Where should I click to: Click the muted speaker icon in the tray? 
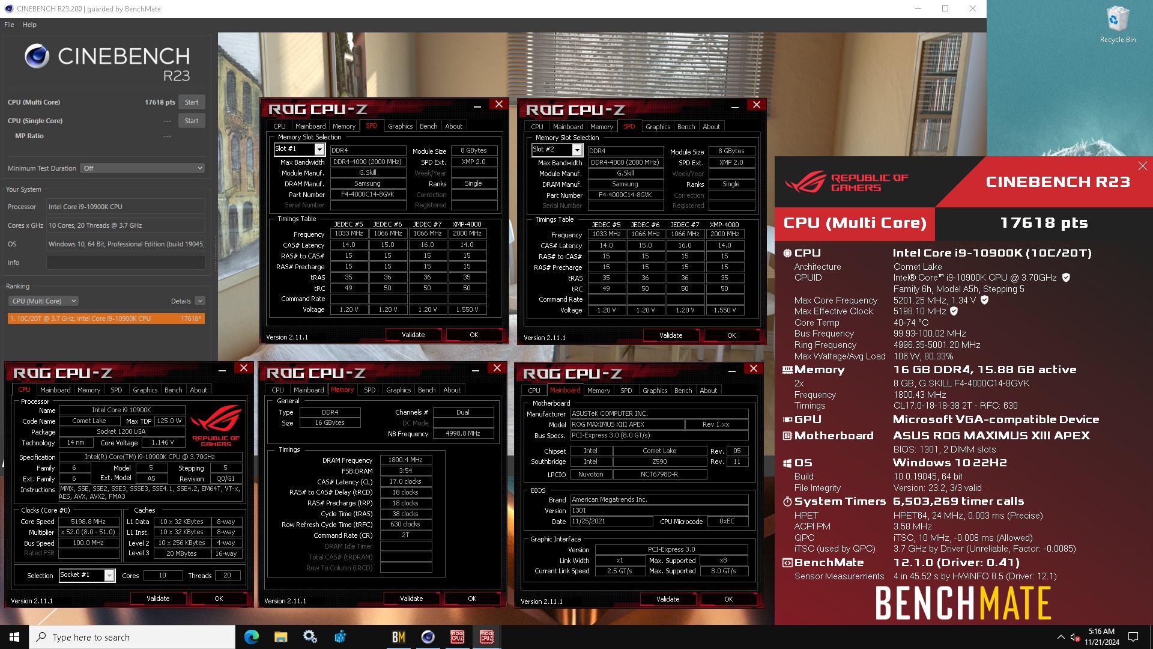click(x=1075, y=637)
